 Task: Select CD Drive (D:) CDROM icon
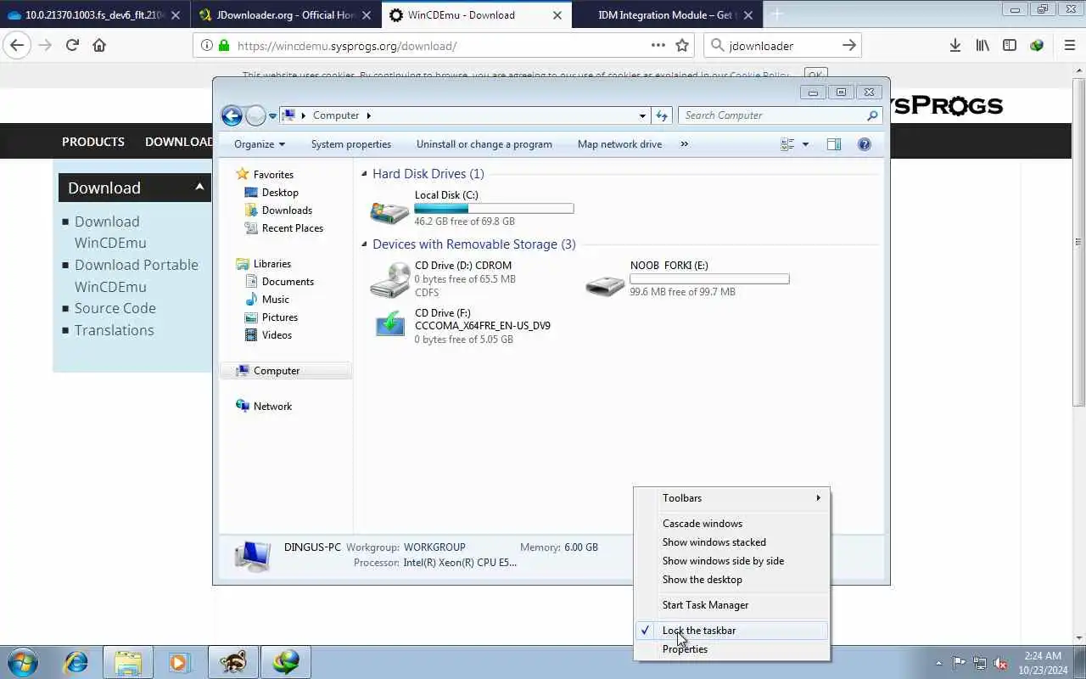click(389, 279)
